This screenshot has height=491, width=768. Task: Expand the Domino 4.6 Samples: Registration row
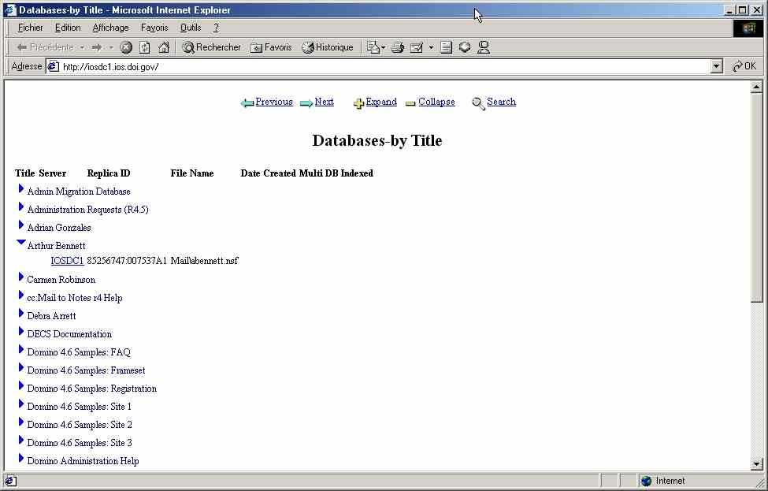click(x=21, y=385)
